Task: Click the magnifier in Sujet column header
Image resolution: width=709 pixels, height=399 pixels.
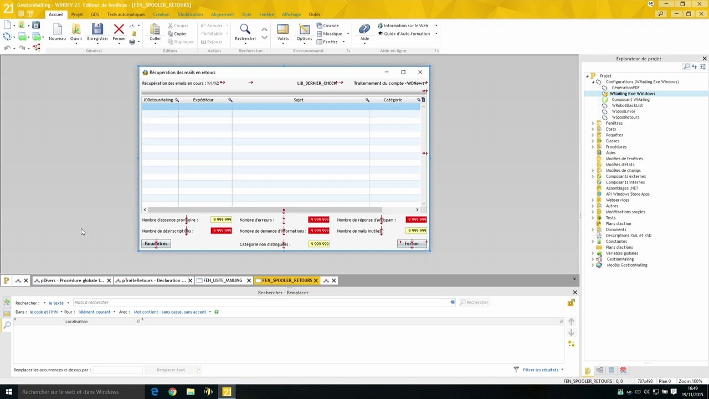Action: pos(367,100)
